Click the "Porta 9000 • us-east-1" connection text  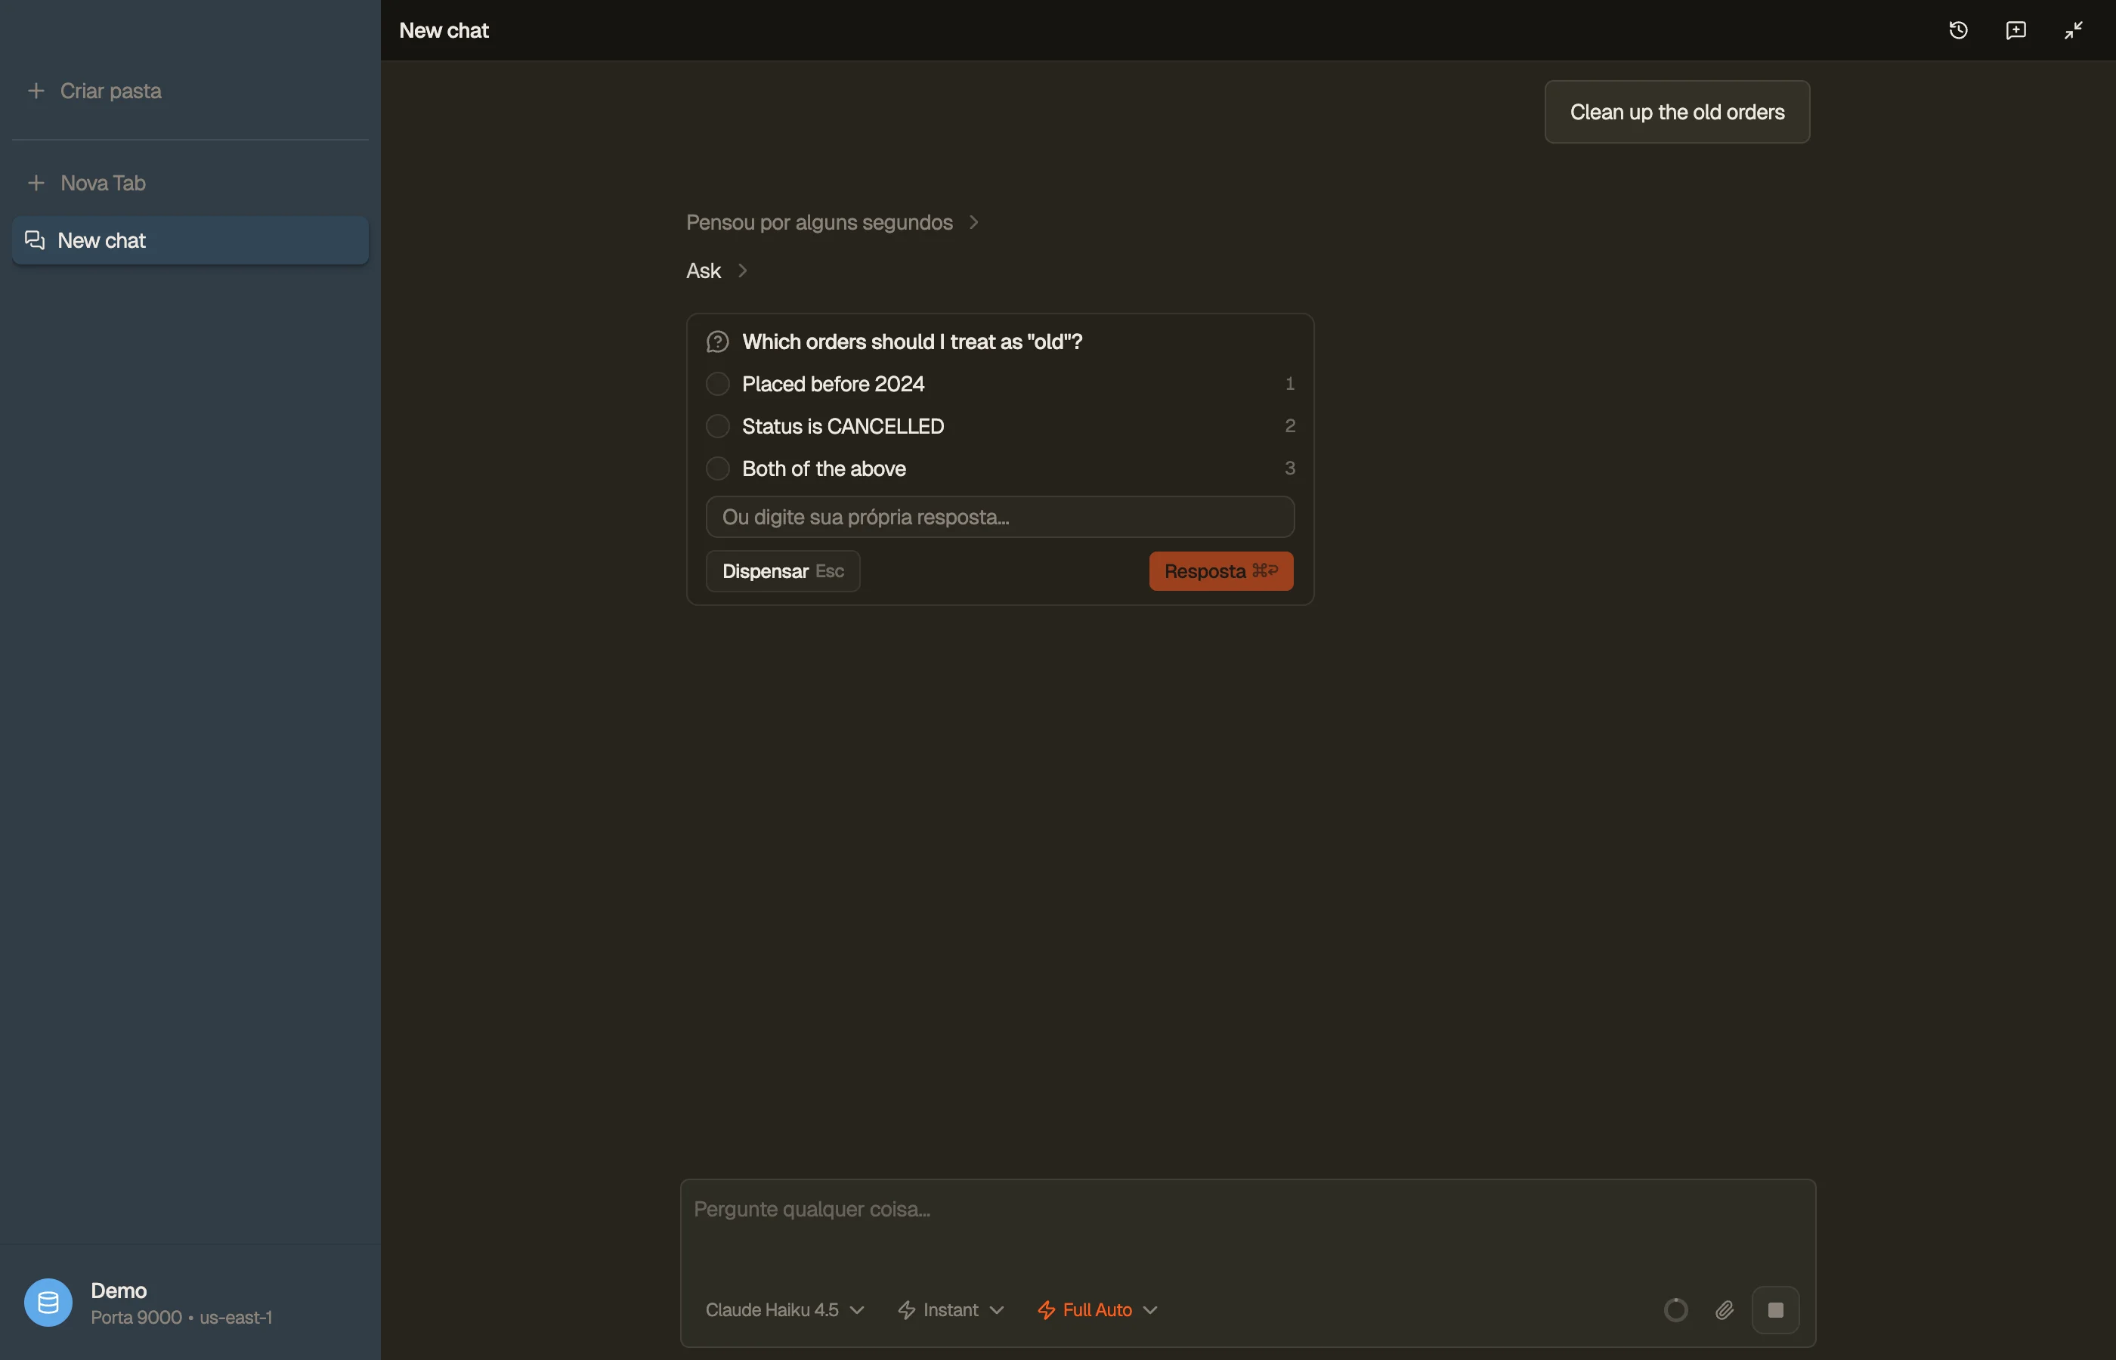[181, 1318]
